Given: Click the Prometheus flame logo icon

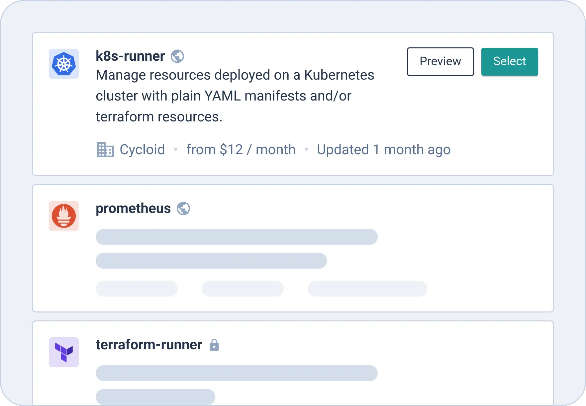Looking at the screenshot, I should click(64, 216).
